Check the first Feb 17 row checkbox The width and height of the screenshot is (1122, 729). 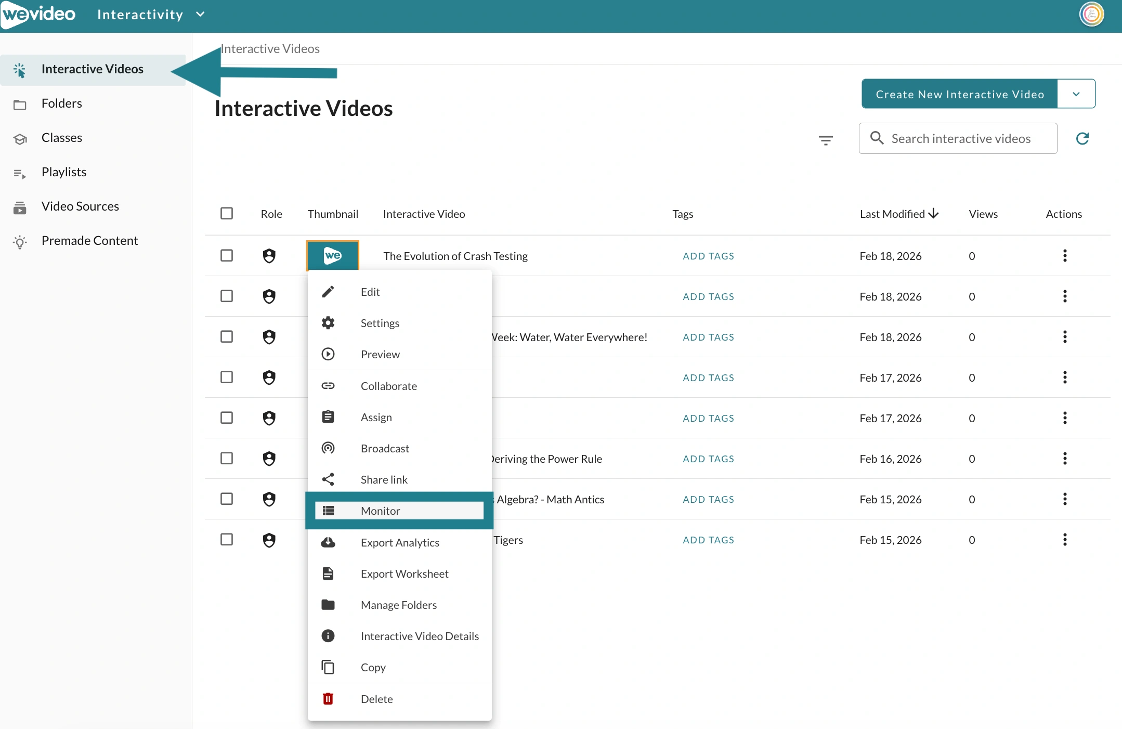coord(227,377)
